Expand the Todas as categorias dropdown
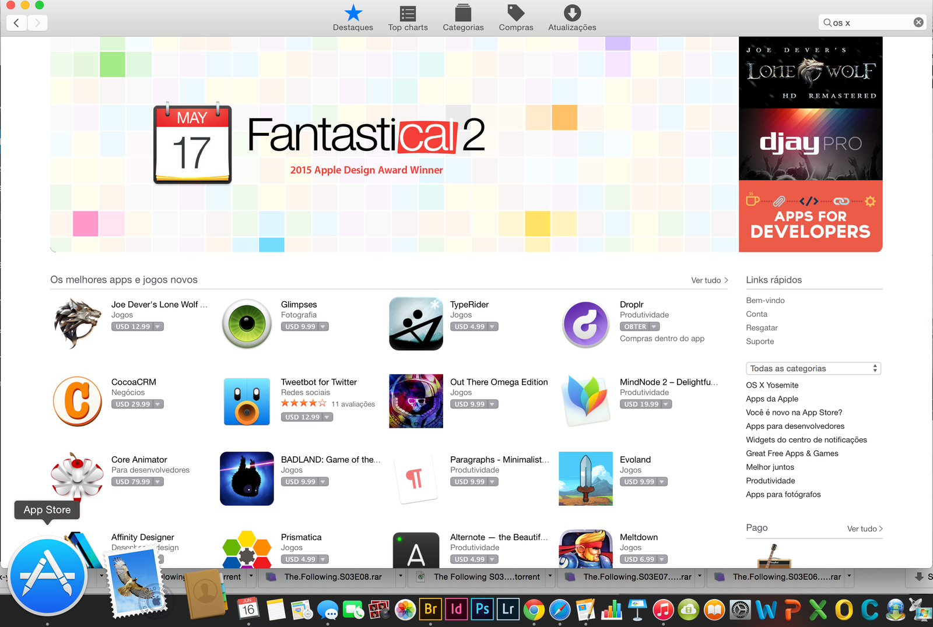Screen dimensions: 933x627 point(813,368)
